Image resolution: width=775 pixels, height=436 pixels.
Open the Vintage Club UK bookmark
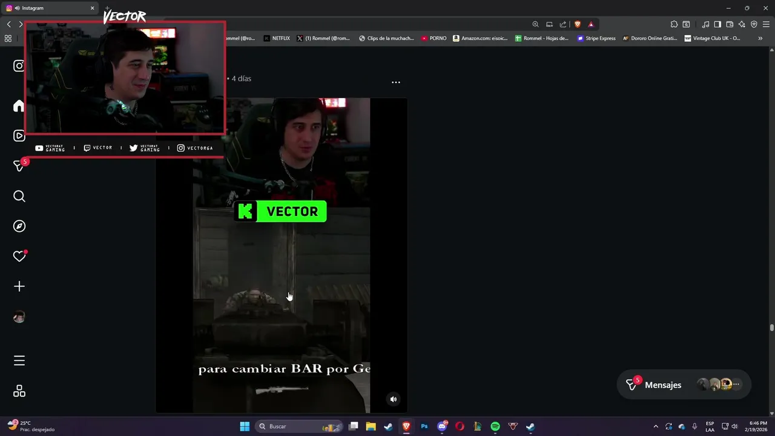(x=712, y=38)
